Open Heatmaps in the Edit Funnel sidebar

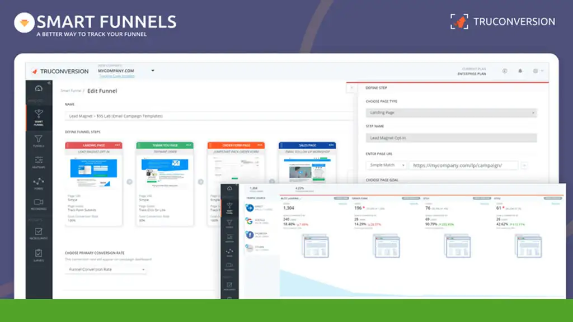point(39,162)
